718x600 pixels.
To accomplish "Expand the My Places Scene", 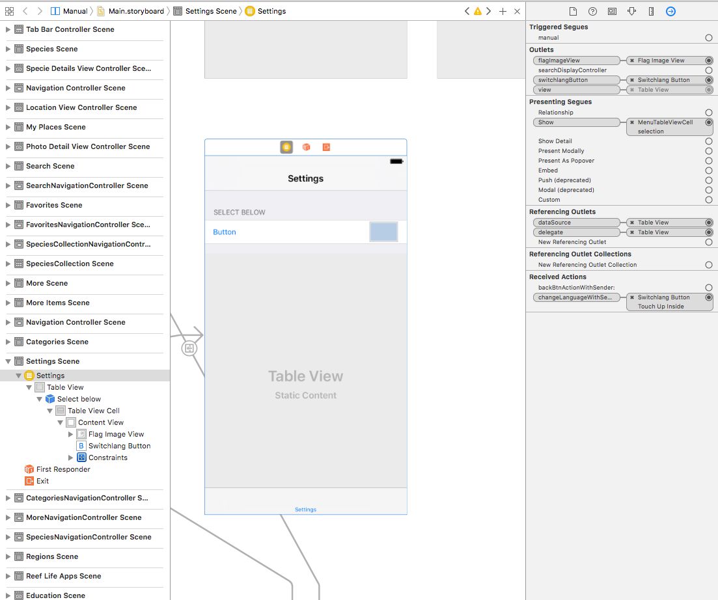I will click(8, 127).
